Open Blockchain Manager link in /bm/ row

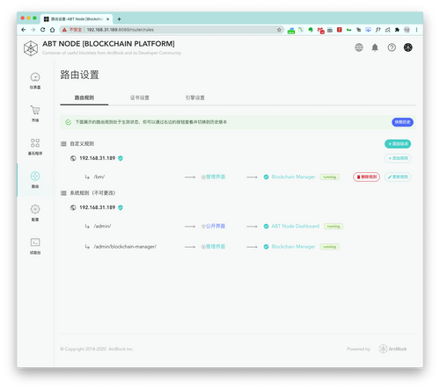[293, 177]
